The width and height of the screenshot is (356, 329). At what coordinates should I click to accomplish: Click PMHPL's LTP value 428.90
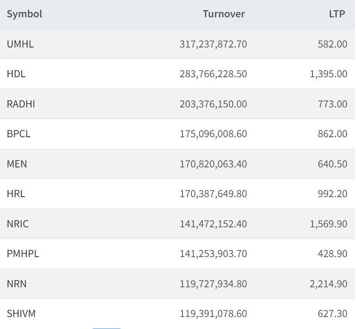pos(332,254)
